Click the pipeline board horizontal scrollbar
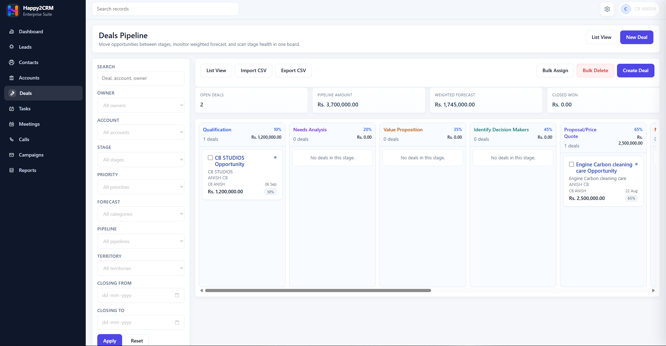 coord(318,290)
